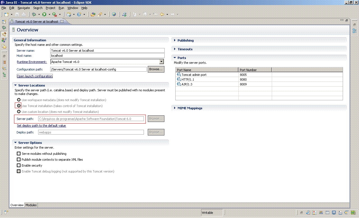Image resolution: width=359 pixels, height=218 pixels.
Task: Expand the Publishing section
Action: point(175,40)
